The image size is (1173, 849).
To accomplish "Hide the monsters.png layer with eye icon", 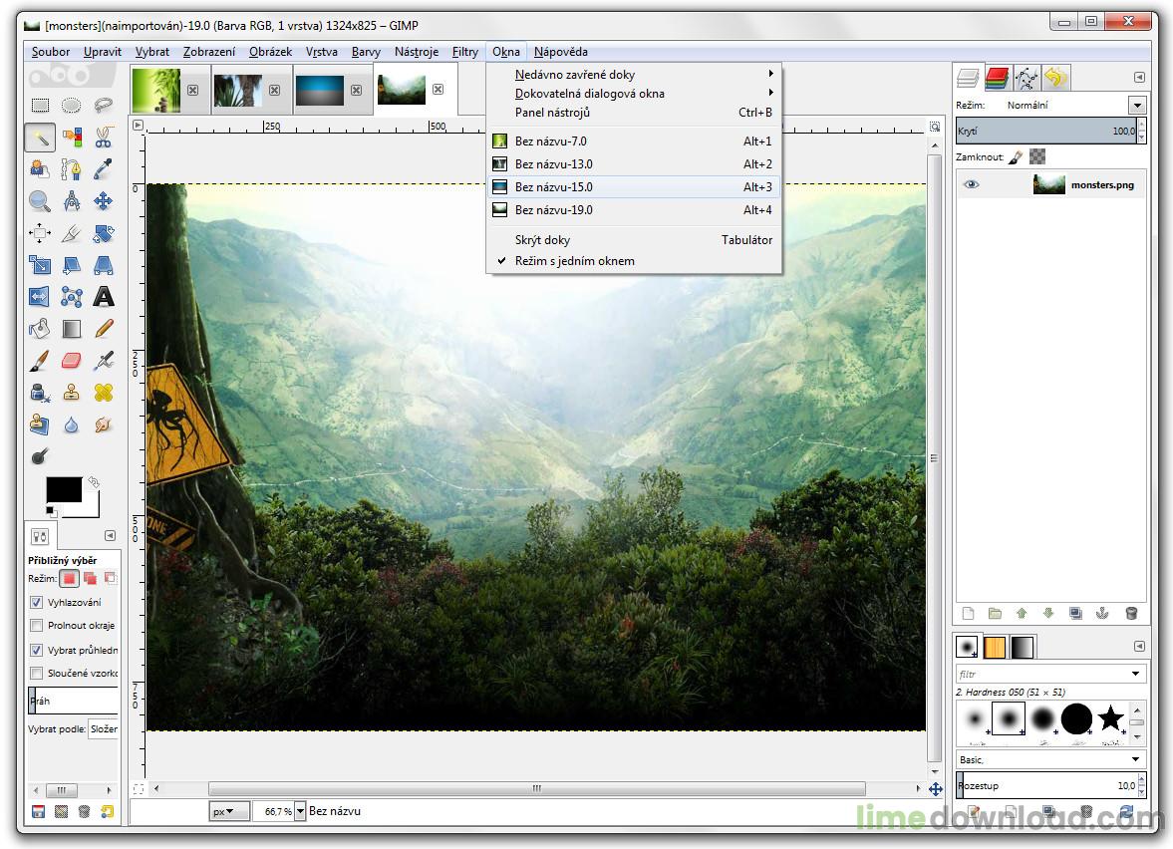I will point(971,184).
